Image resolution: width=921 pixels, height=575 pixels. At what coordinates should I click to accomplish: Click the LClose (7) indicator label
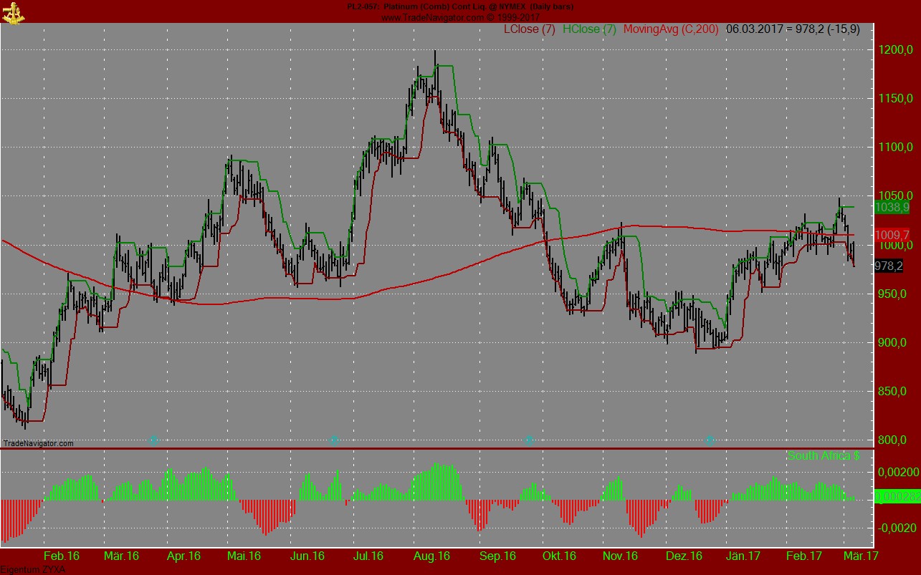[530, 29]
